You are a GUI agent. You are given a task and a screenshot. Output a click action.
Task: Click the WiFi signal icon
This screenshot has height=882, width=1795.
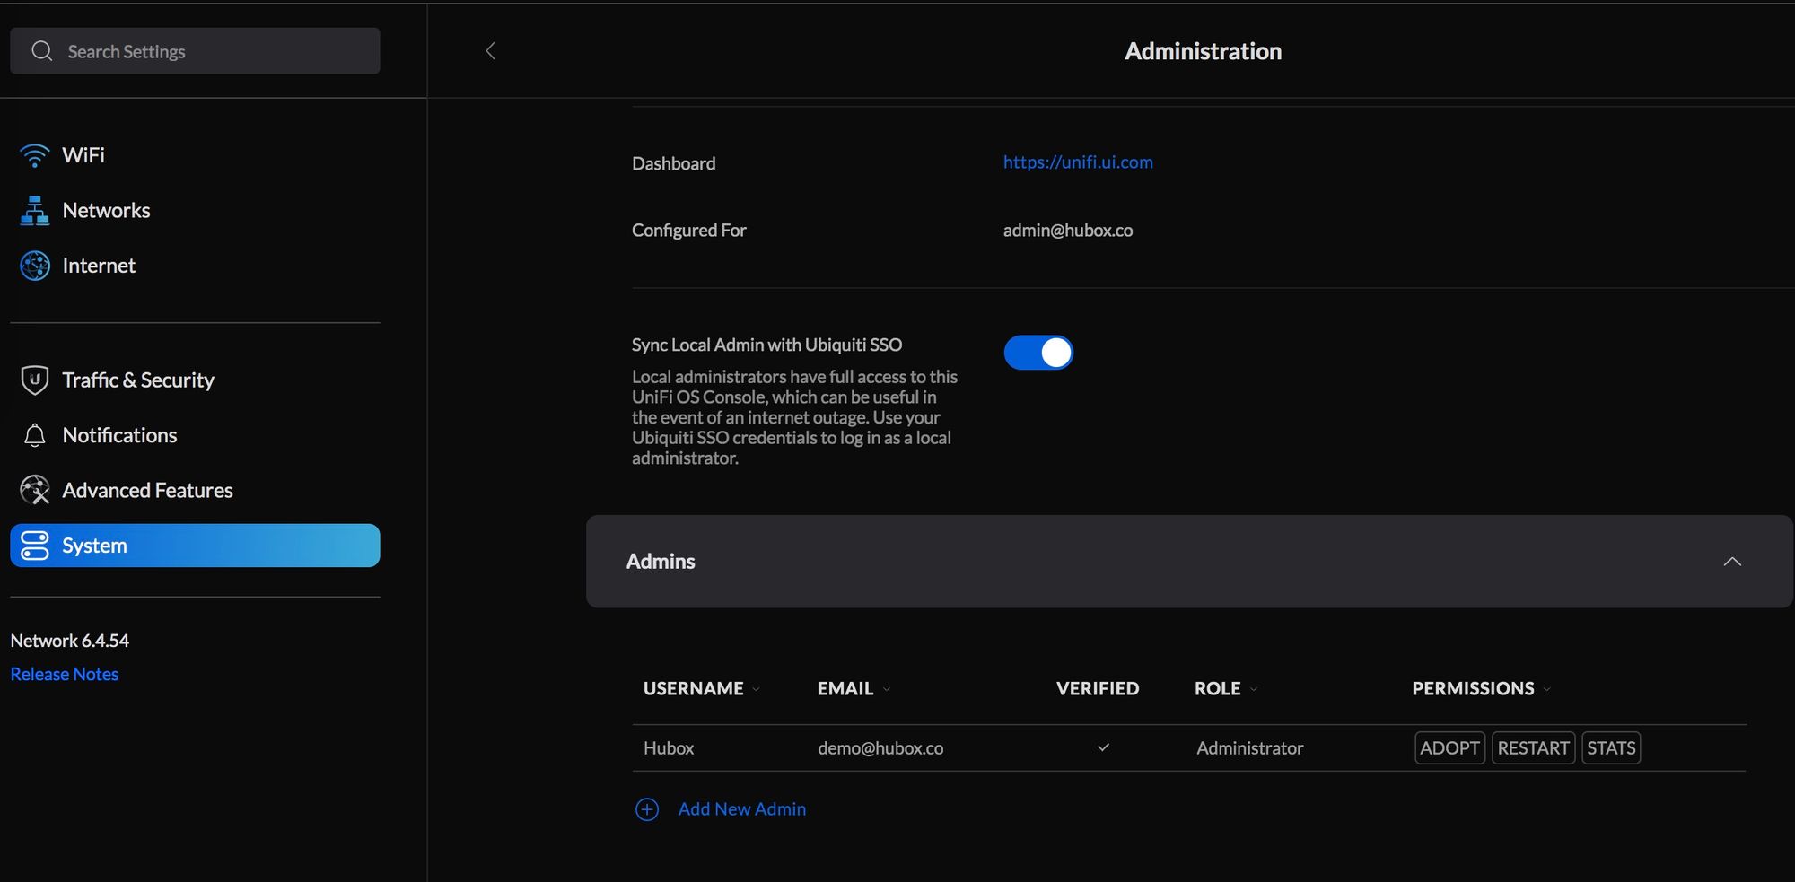click(x=34, y=155)
